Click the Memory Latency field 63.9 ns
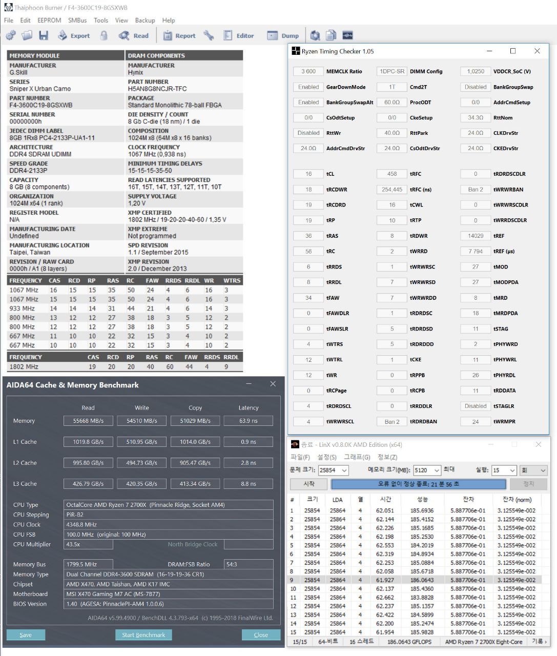The image size is (557, 656). [x=248, y=421]
